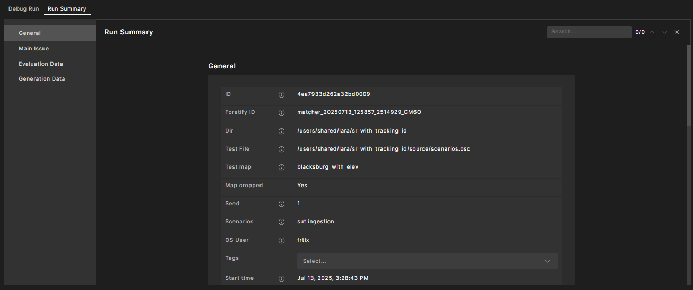This screenshot has width=693, height=290.
Task: Click info icon next to Test File
Action: [282, 150]
